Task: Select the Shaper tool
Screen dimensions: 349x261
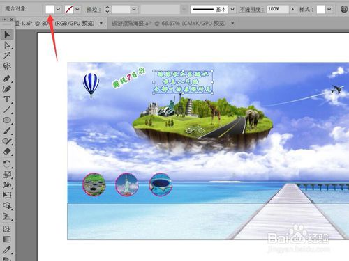Action: pos(7,141)
